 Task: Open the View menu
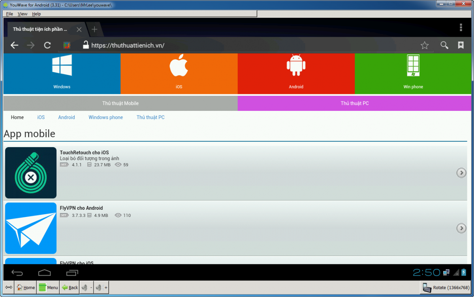tap(23, 14)
